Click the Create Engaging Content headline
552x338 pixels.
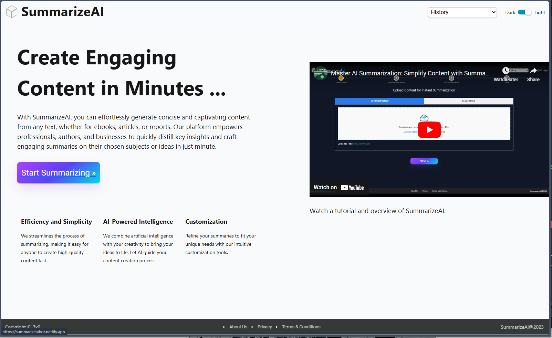pos(122,73)
